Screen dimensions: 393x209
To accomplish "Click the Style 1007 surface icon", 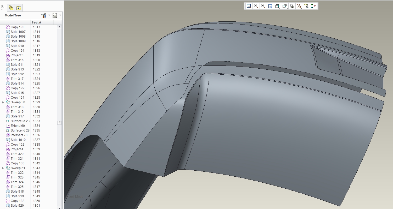I will click(8, 32).
